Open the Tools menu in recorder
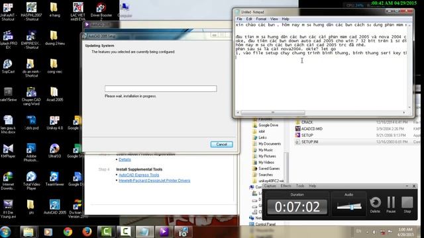Image resolution: width=424 pixels, height=238 pixels. [300, 186]
